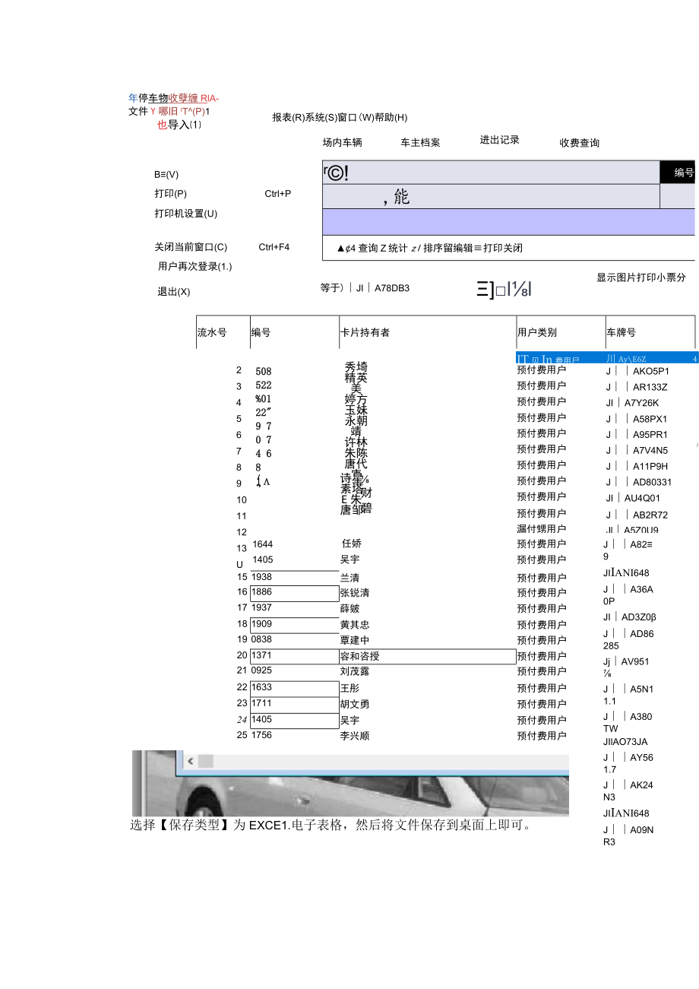Select card holder 胡文勇
The image size is (699, 989).
click(355, 705)
